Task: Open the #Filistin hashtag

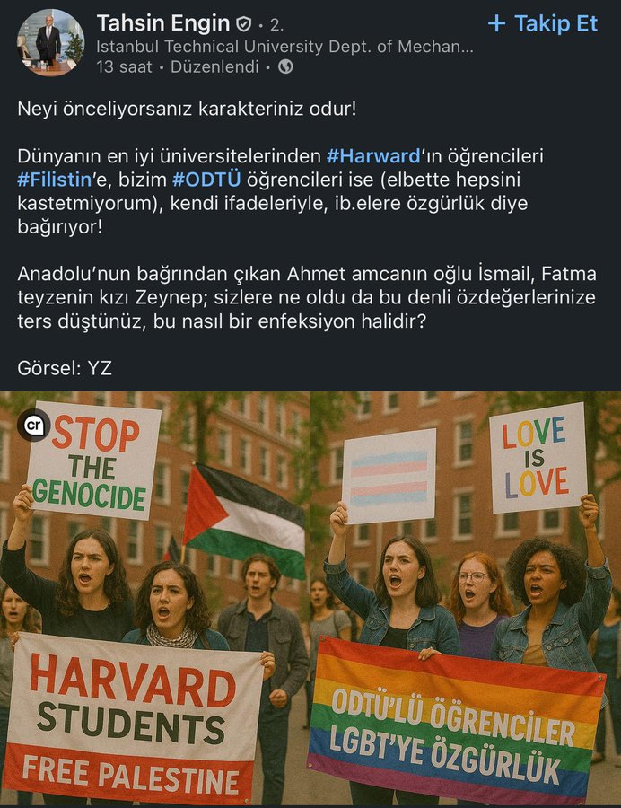Action: point(54,180)
